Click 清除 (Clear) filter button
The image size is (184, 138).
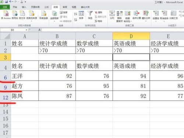click(99, 13)
